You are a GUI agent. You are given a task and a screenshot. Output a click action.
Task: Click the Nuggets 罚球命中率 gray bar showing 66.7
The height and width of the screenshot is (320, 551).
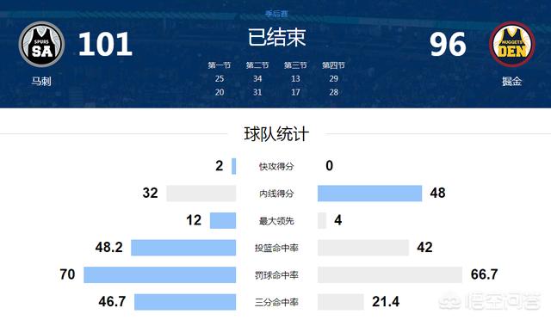[390, 274]
